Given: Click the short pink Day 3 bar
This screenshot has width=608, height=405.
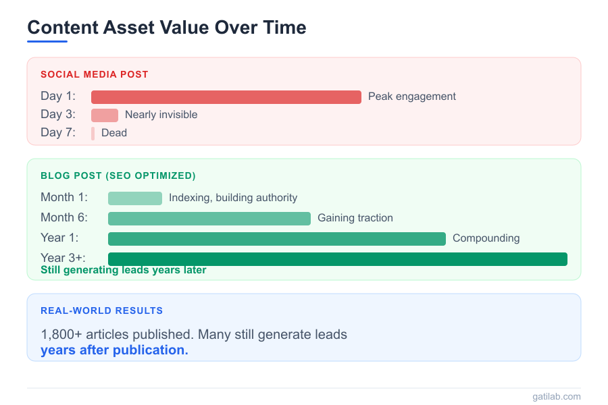Looking at the screenshot, I should pyautogui.click(x=105, y=115).
